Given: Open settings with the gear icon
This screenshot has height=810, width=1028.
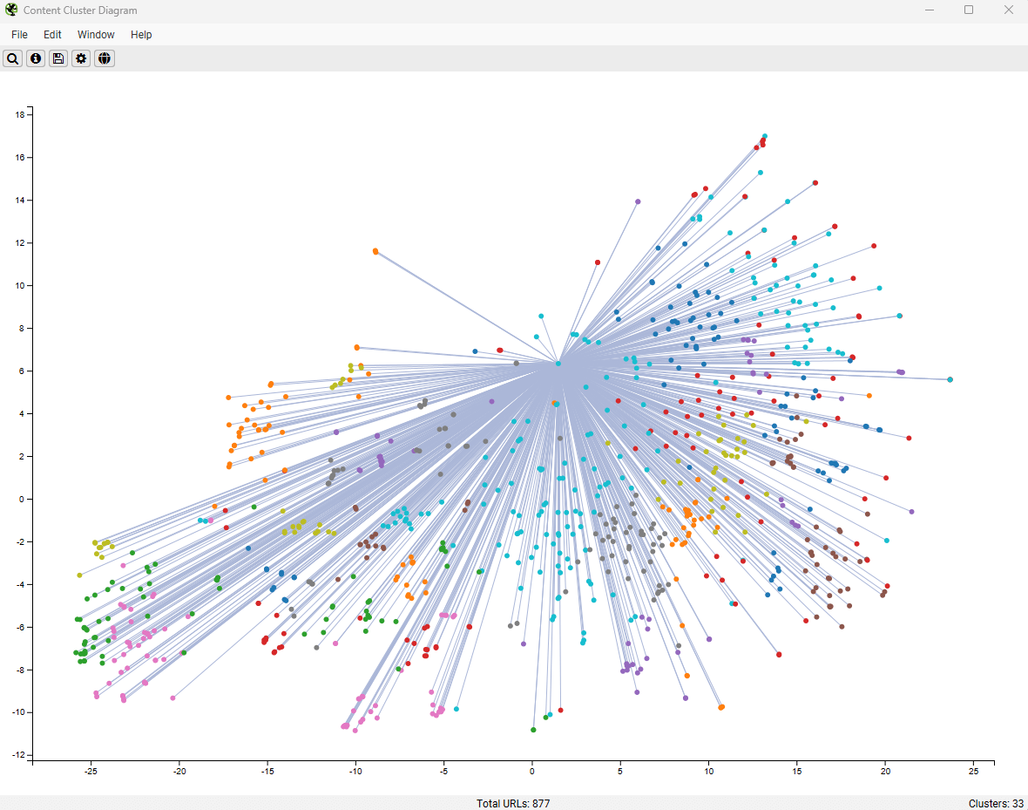Looking at the screenshot, I should [x=80, y=58].
